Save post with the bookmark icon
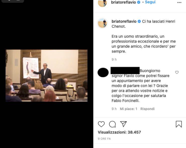The image size is (186, 148). click(x=179, y=124)
